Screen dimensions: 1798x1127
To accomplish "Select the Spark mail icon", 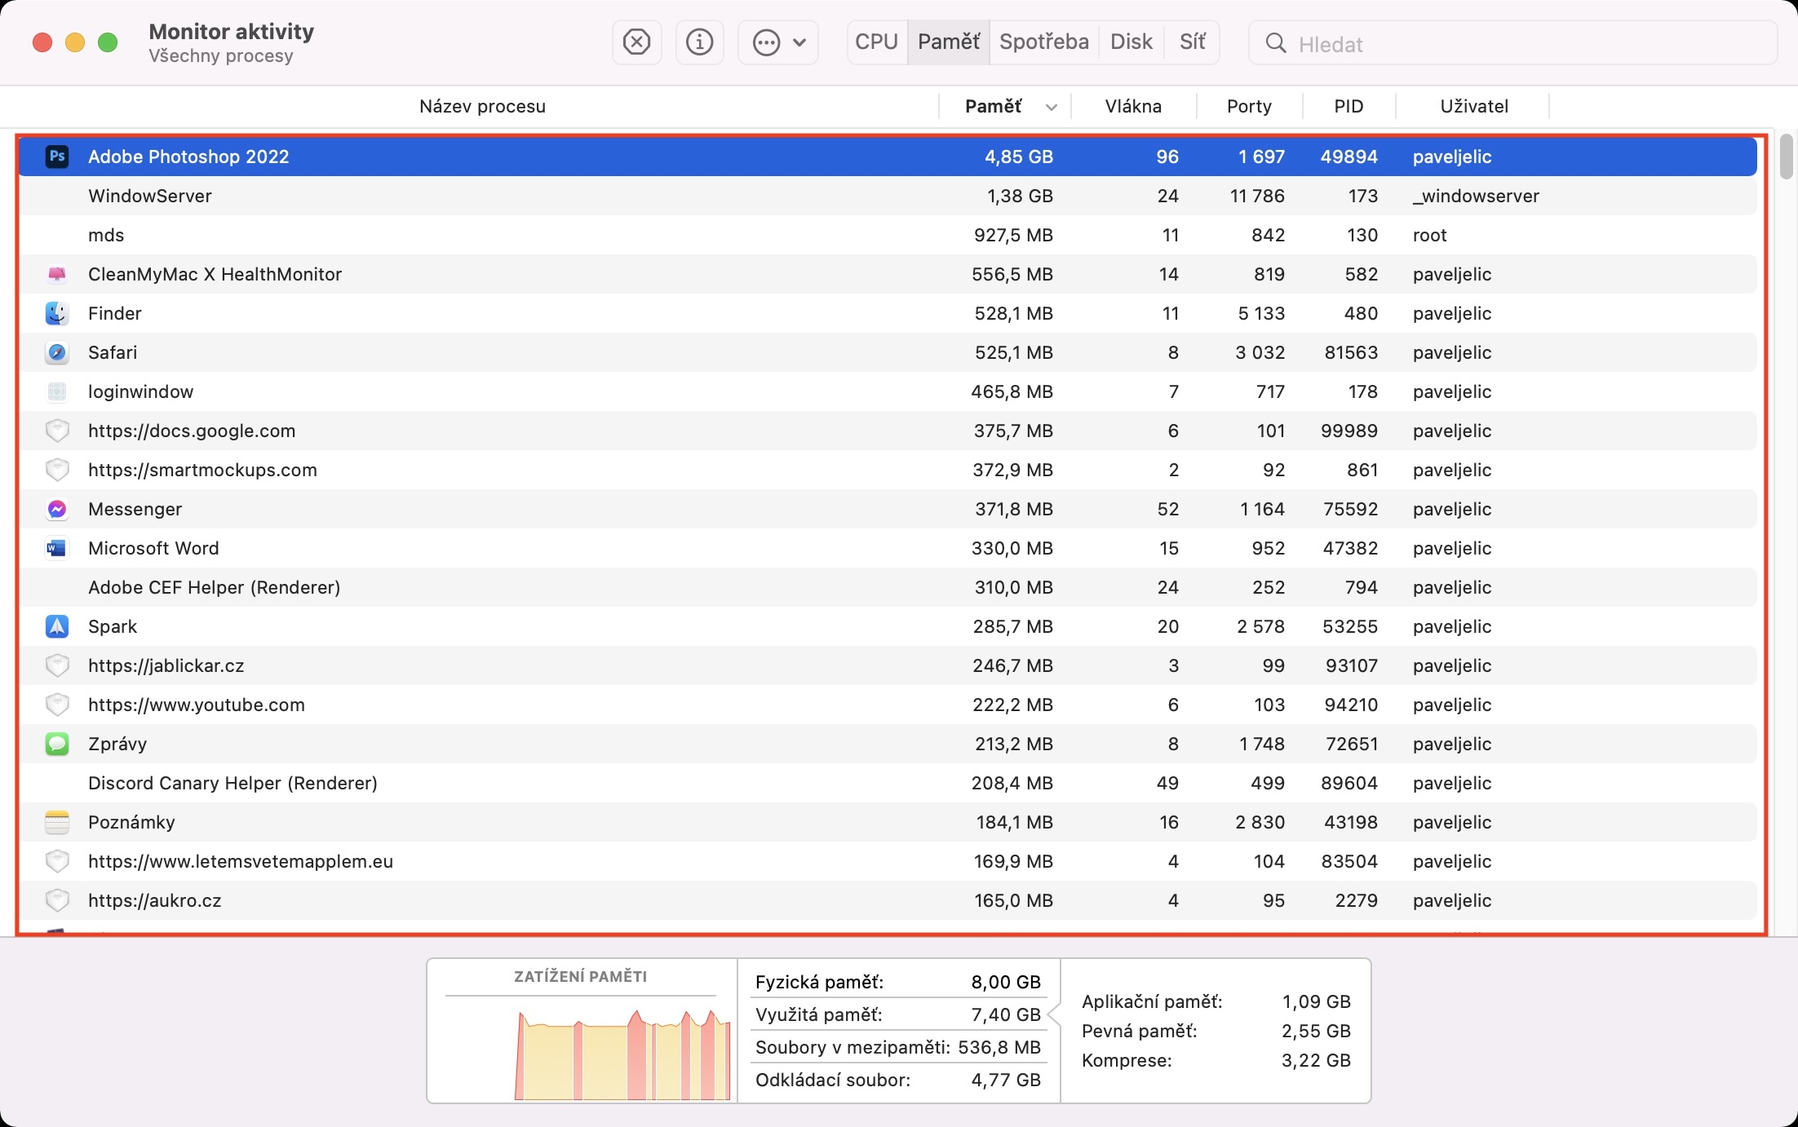I will [x=57, y=626].
